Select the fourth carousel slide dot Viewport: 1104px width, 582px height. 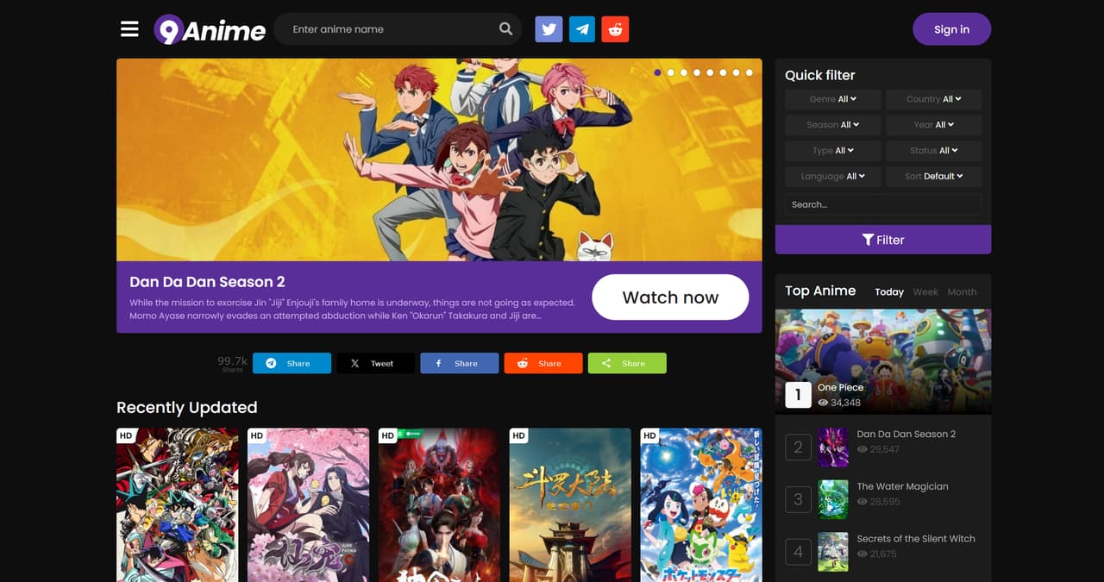697,72
